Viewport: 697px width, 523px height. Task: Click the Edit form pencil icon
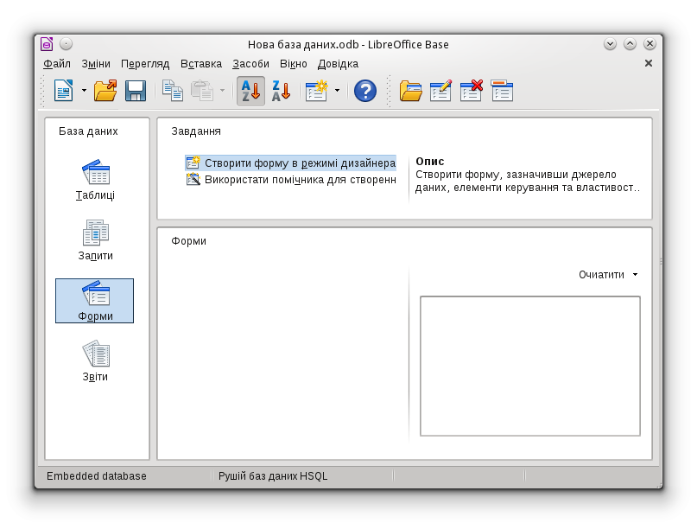pyautogui.click(x=440, y=91)
